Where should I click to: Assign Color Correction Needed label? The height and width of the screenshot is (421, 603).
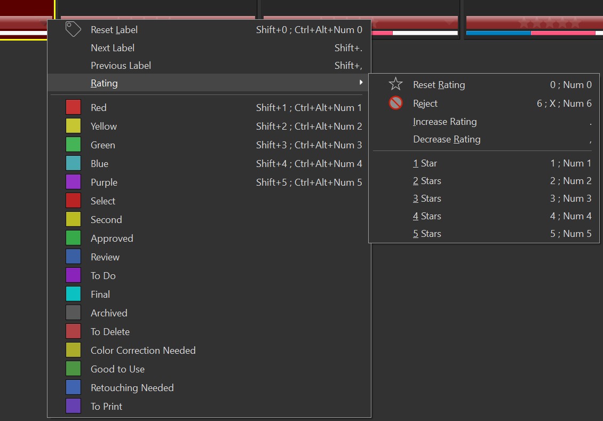coord(209,350)
